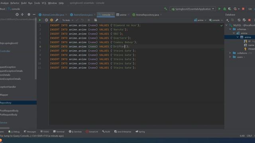
Task: Select the id column in Database tree
Action: tap(249, 41)
